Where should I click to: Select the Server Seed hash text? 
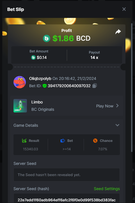(x=67, y=200)
